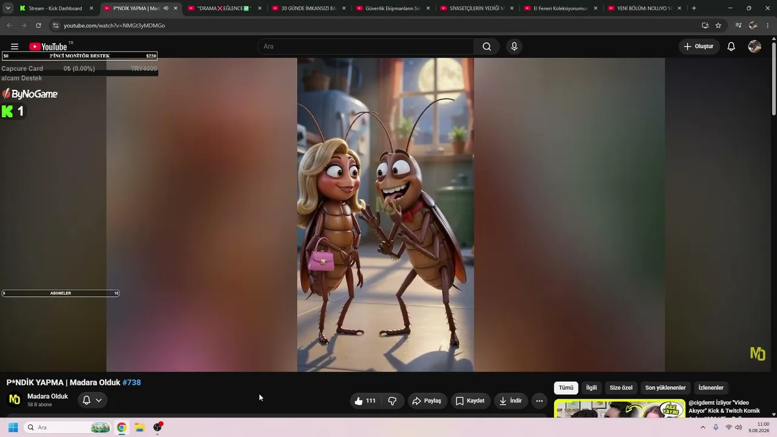Select the Tümü filter chip
Viewport: 777px width, 437px height.
pyautogui.click(x=566, y=388)
